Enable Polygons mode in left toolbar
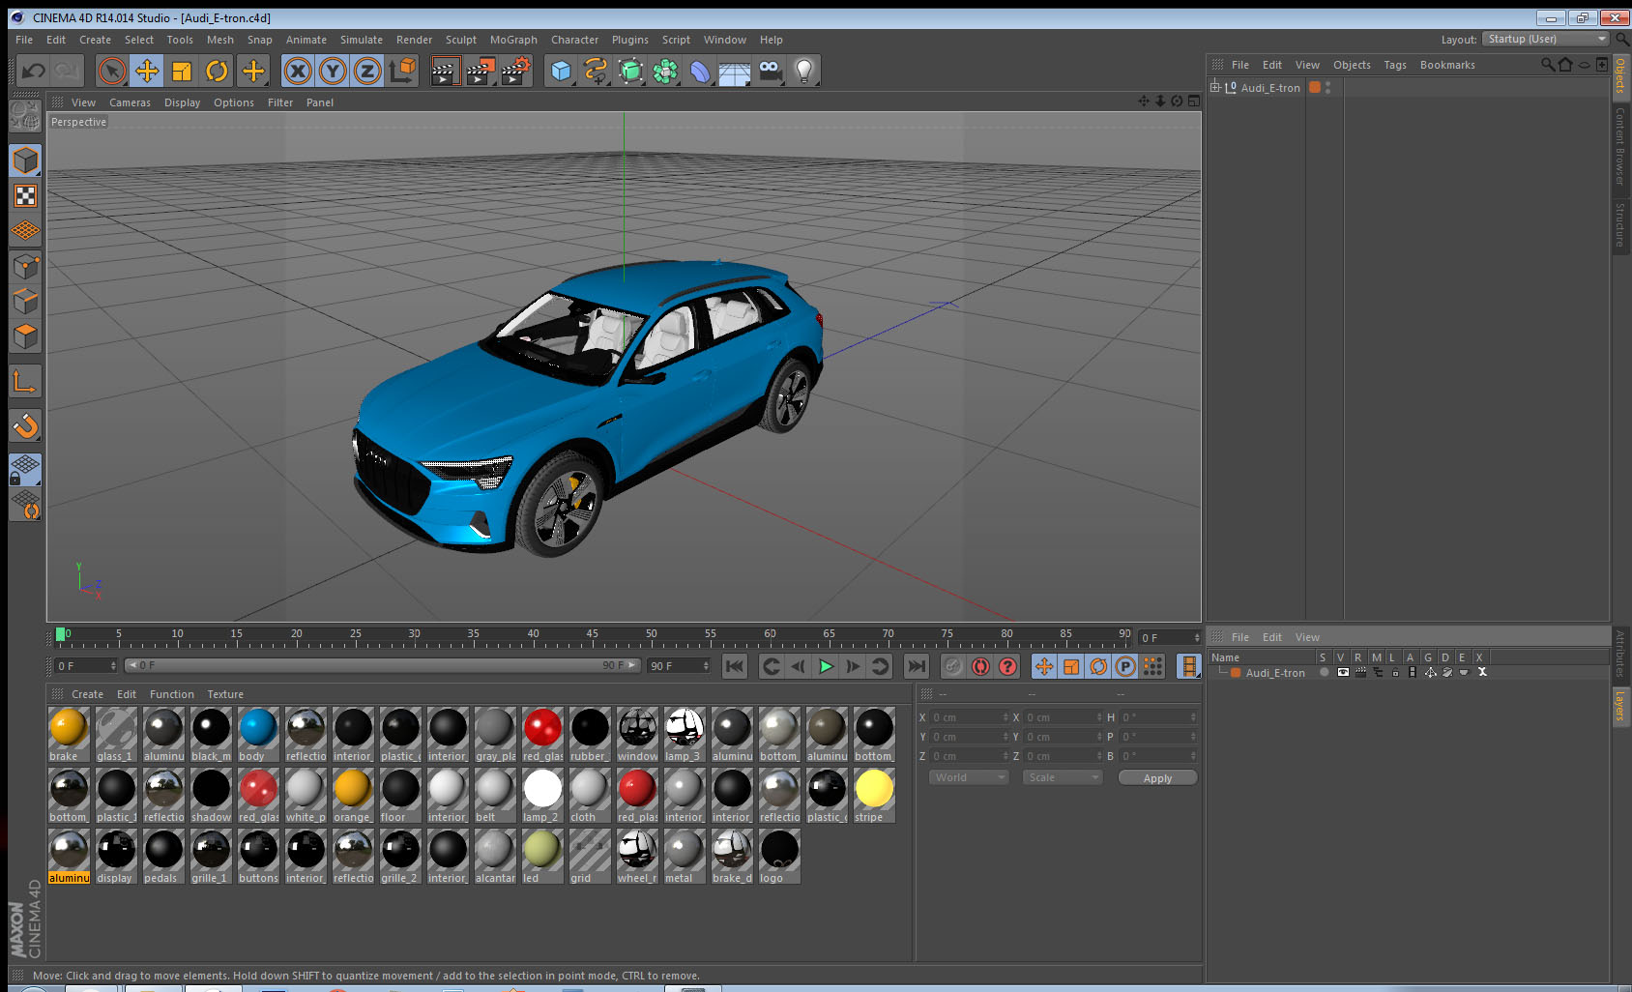This screenshot has height=992, width=1632. tap(25, 336)
